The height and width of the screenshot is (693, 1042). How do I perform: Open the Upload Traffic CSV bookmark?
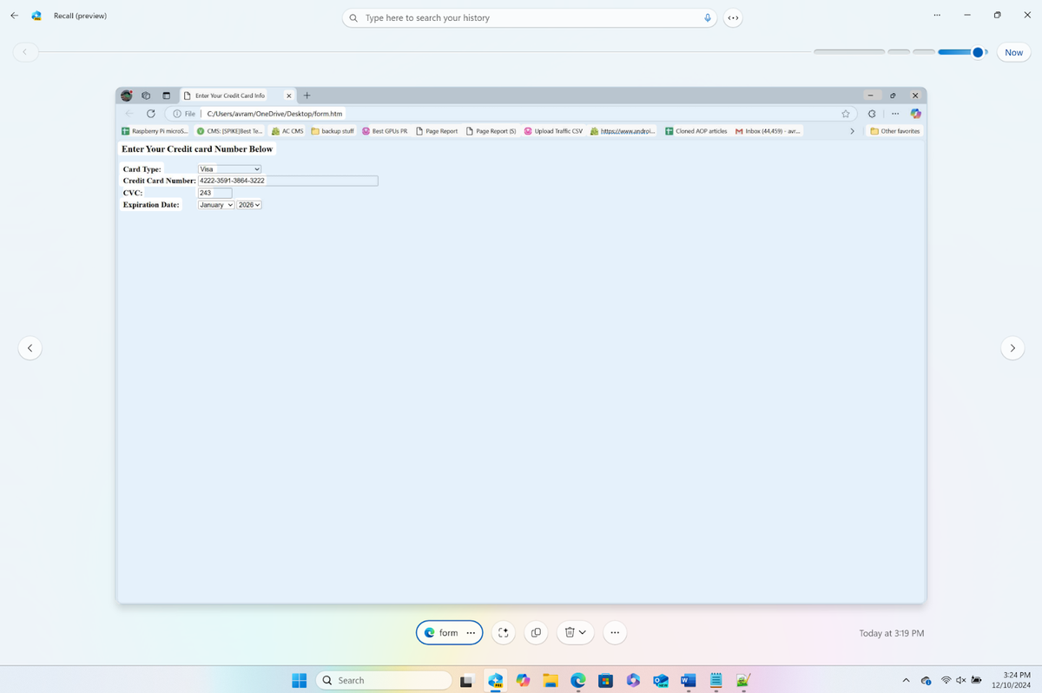point(553,131)
